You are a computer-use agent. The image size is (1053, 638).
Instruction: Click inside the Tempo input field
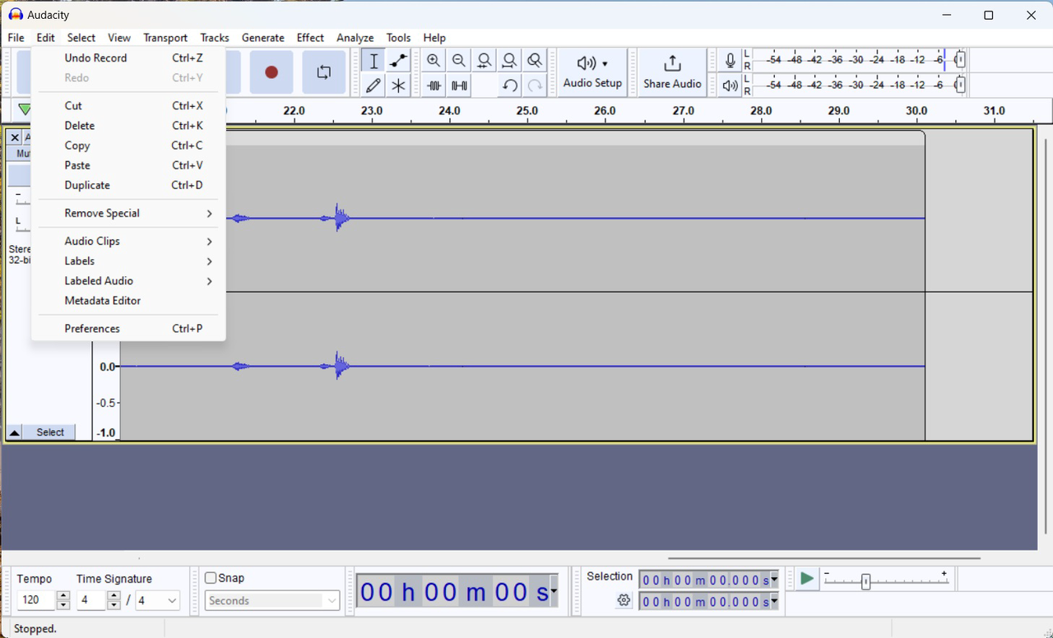pyautogui.click(x=31, y=600)
